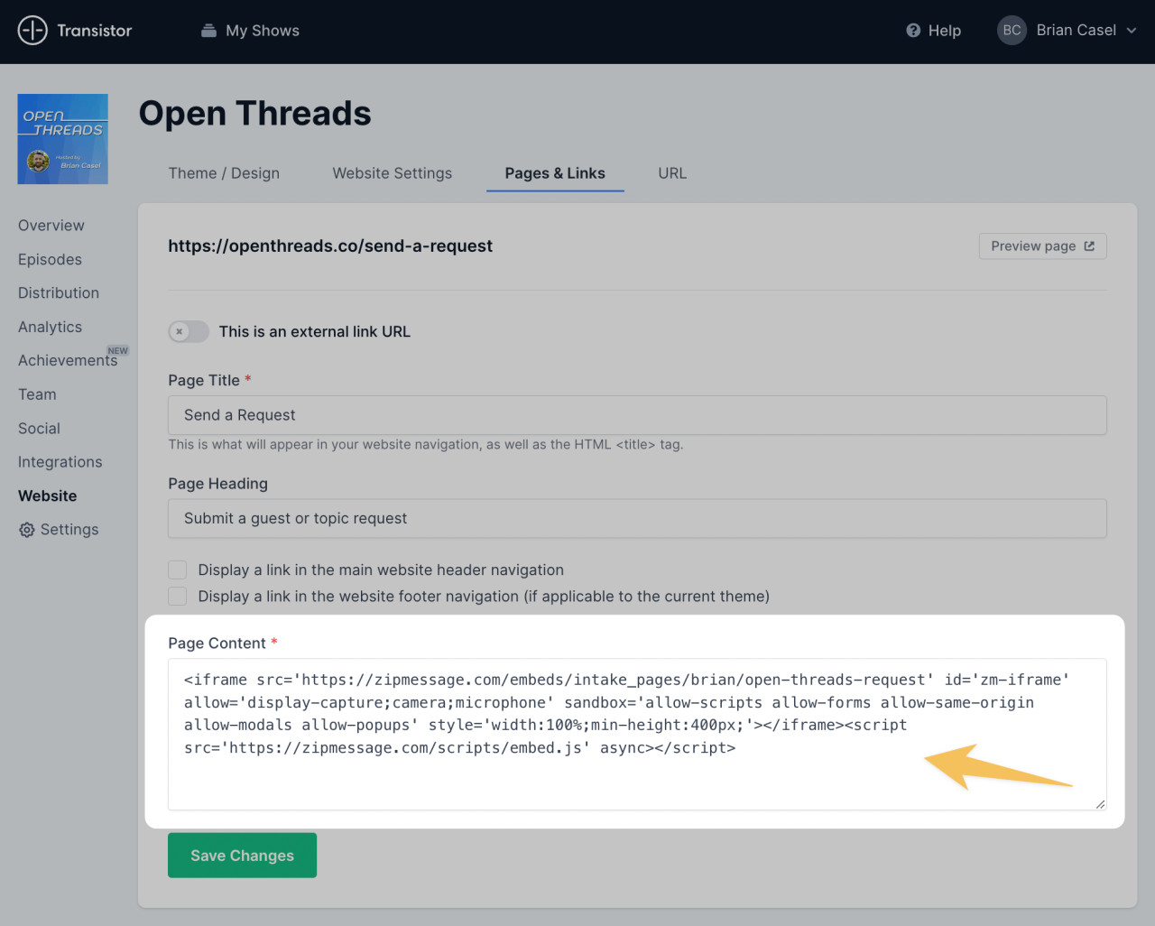This screenshot has width=1155, height=926.
Task: Open the Analytics section in the sidebar
Action: (50, 327)
